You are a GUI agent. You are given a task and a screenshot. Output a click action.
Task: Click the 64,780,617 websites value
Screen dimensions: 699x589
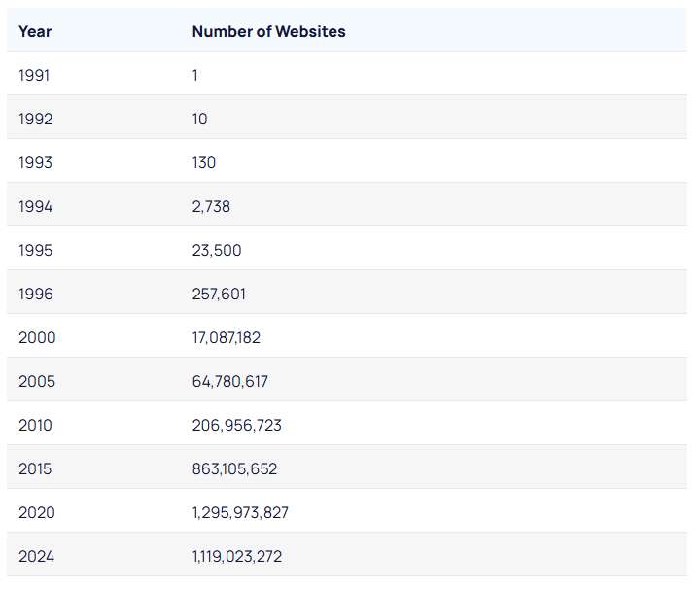coord(230,381)
